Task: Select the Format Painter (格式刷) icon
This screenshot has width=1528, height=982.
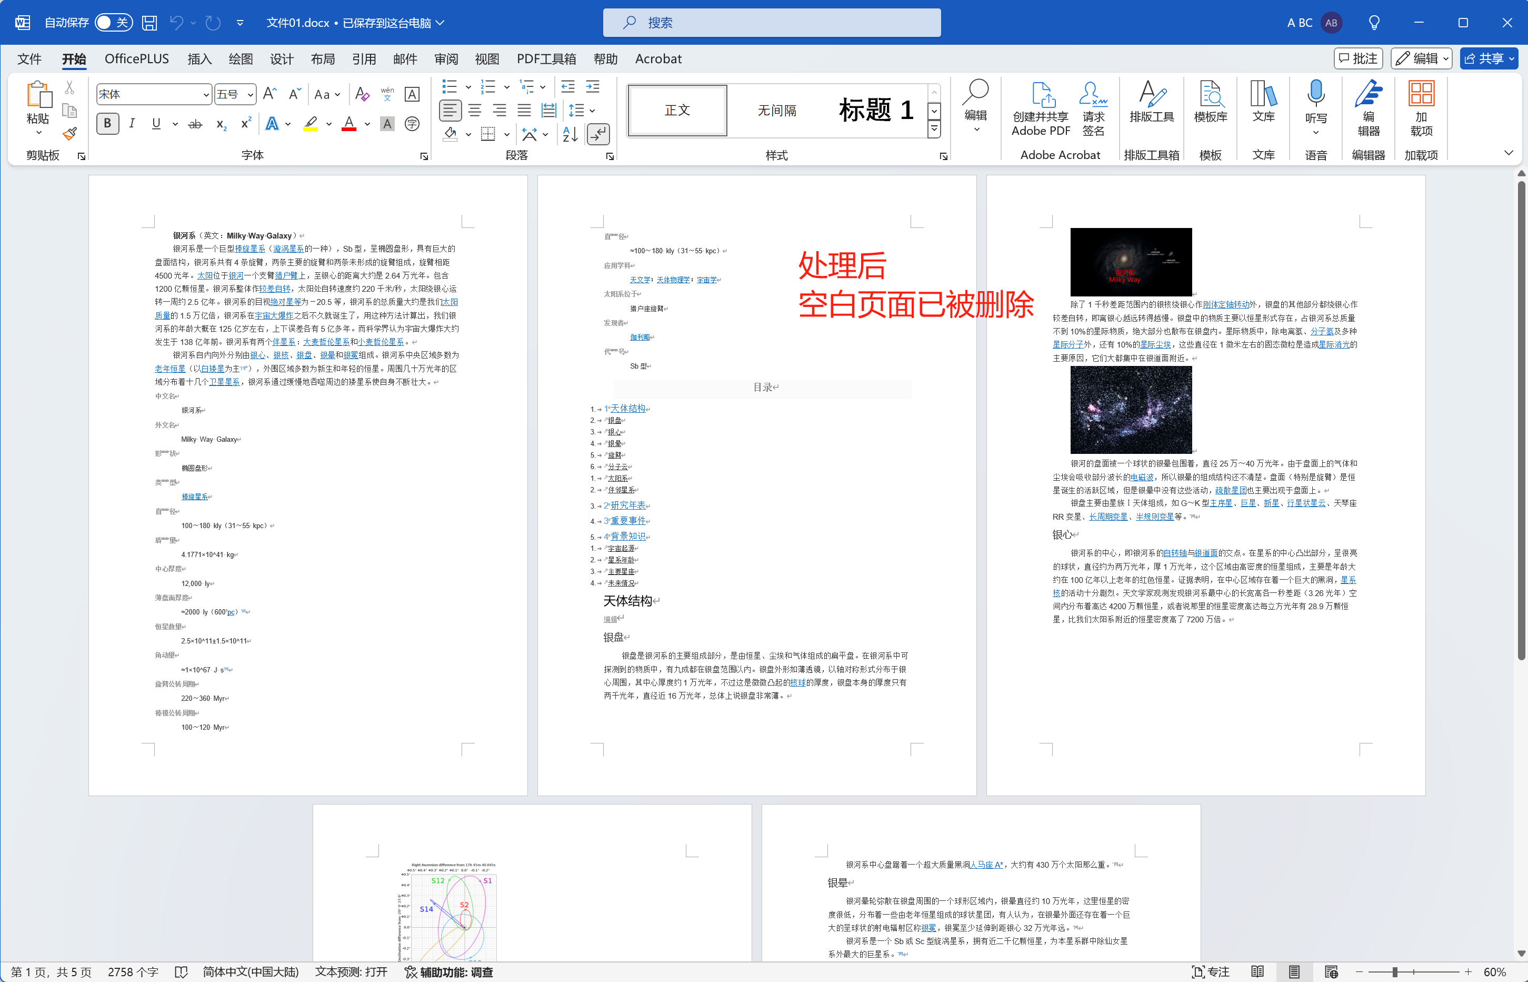Action: point(69,133)
